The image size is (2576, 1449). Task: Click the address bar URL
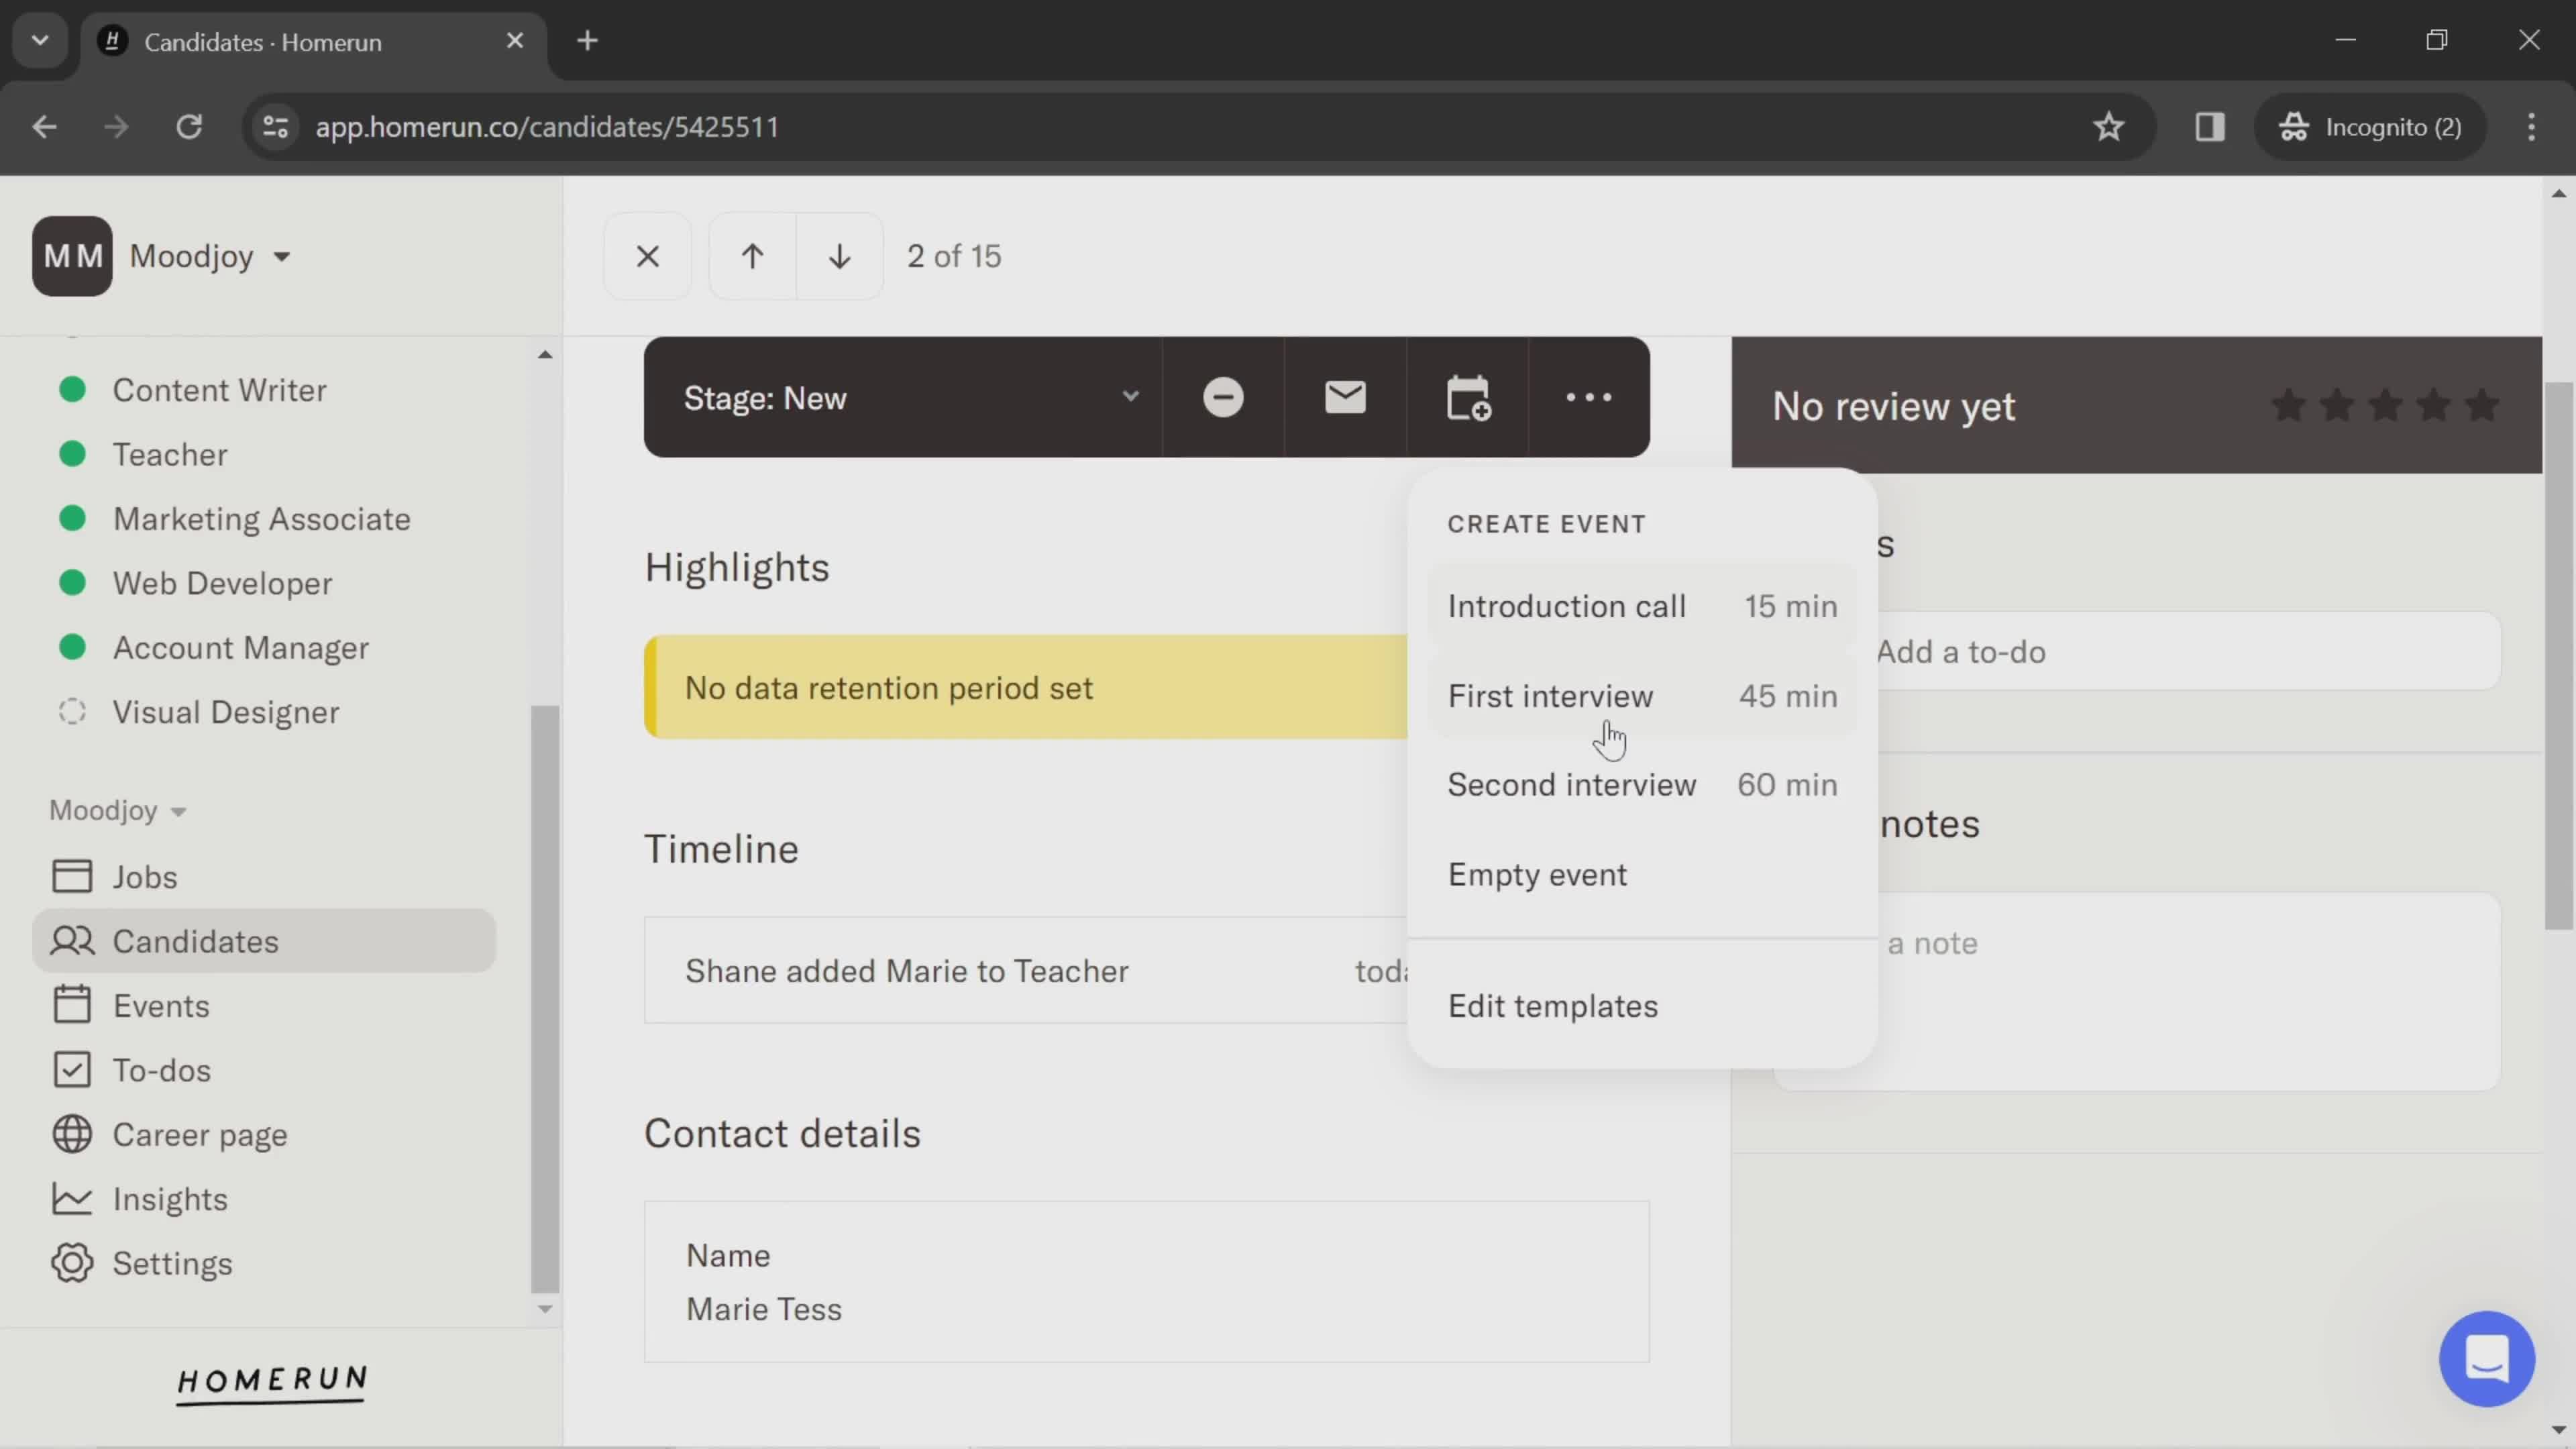click(547, 127)
